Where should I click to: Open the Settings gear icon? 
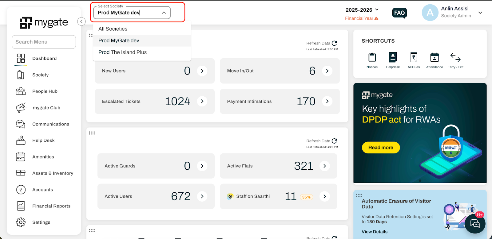pos(21,222)
